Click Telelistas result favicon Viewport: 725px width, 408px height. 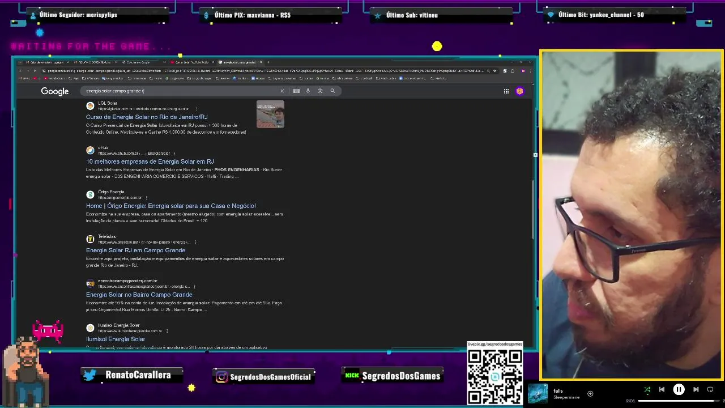90,239
